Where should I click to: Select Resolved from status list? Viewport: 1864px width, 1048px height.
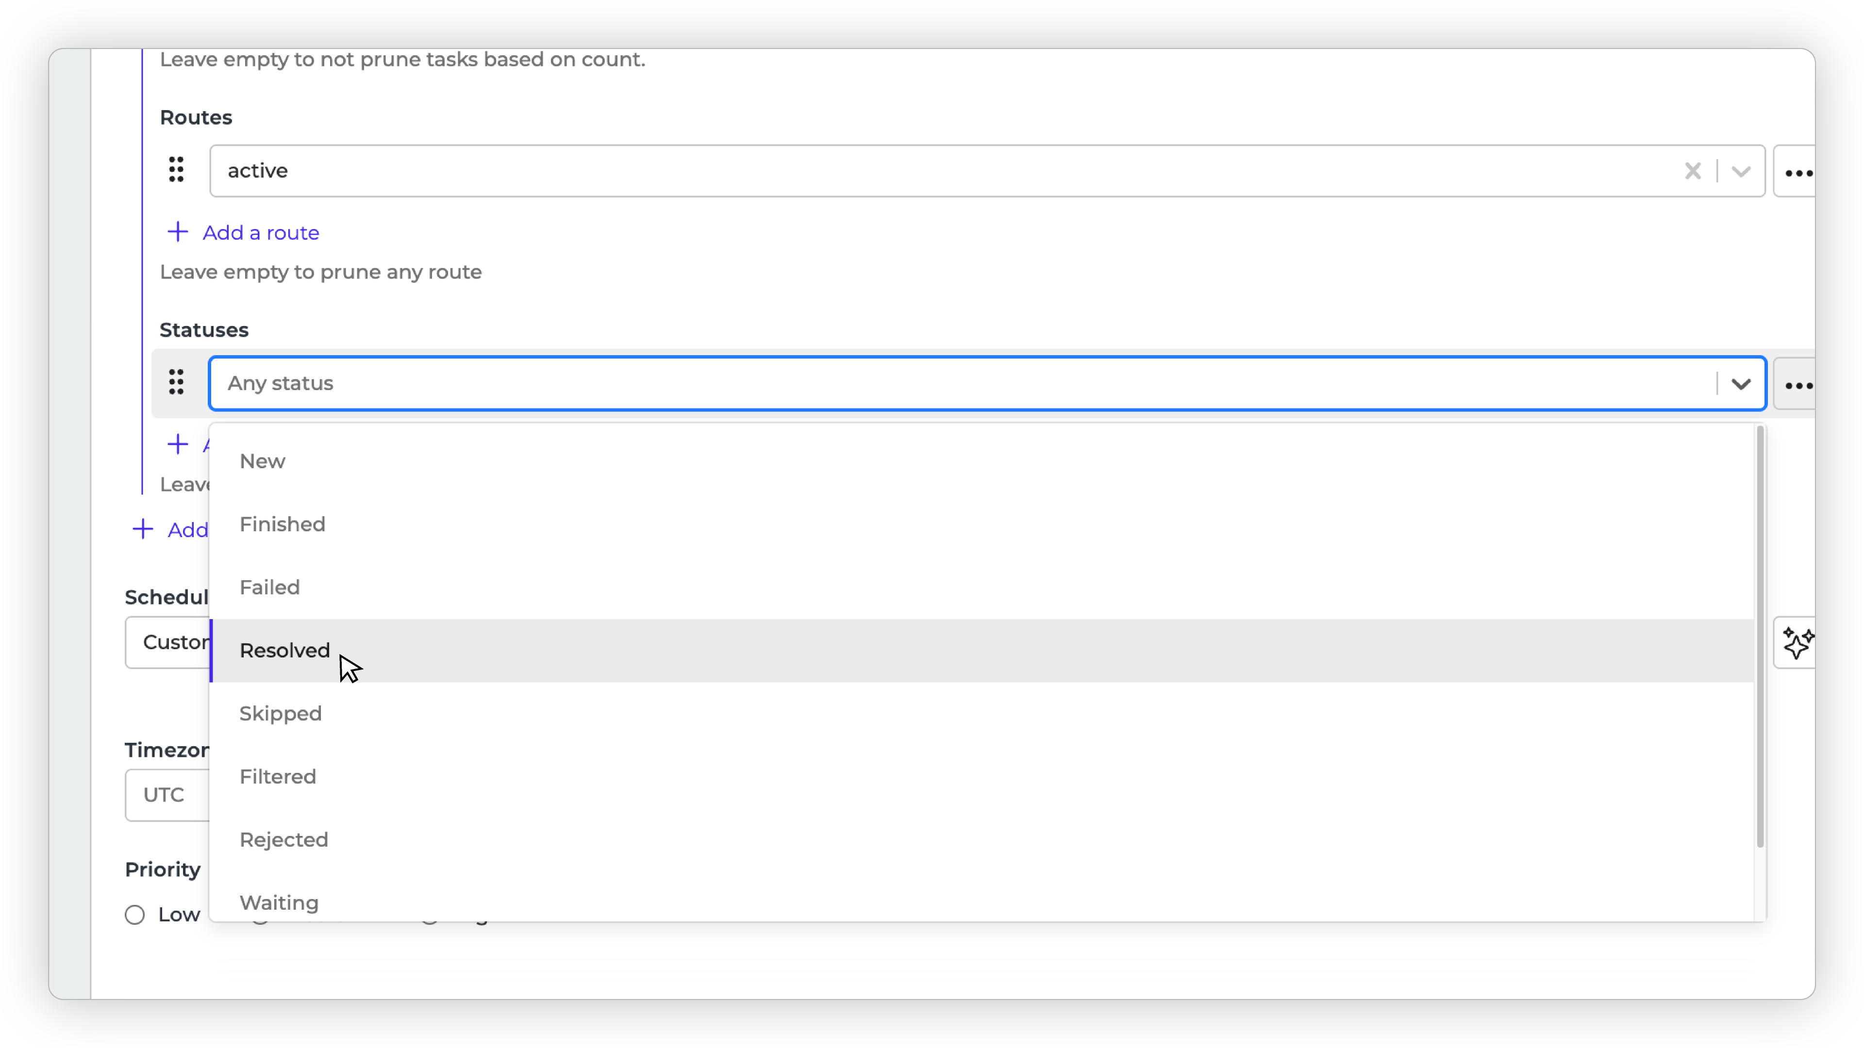284,651
